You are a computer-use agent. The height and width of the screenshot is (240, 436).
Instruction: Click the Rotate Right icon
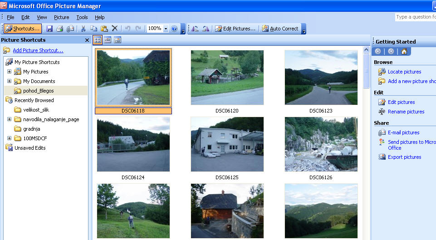pos(206,29)
